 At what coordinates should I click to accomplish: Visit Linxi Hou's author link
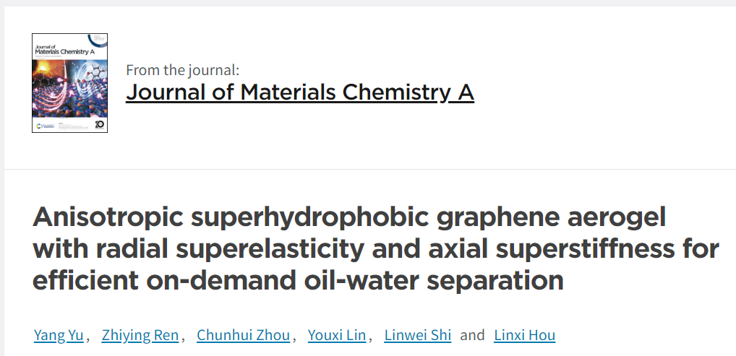(524, 335)
